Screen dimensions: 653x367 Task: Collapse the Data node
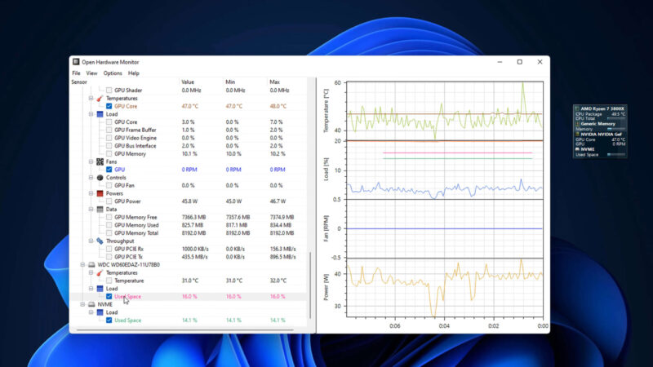pos(91,210)
